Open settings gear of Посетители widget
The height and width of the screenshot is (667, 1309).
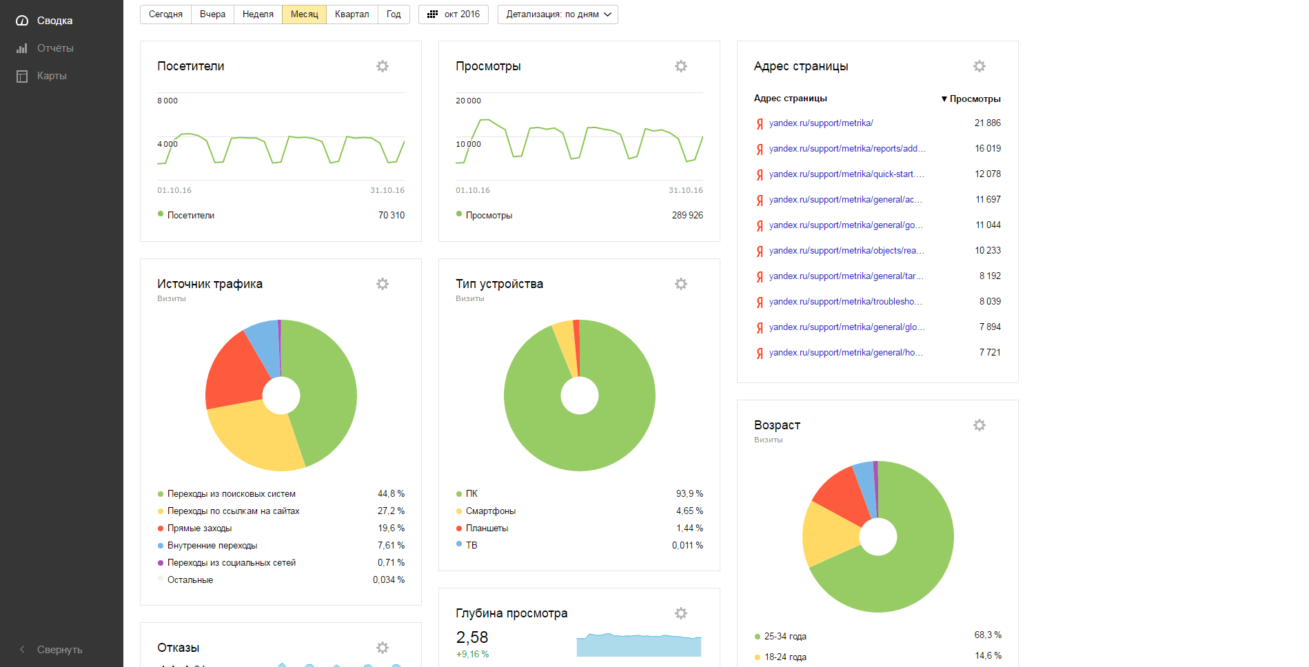(x=383, y=66)
